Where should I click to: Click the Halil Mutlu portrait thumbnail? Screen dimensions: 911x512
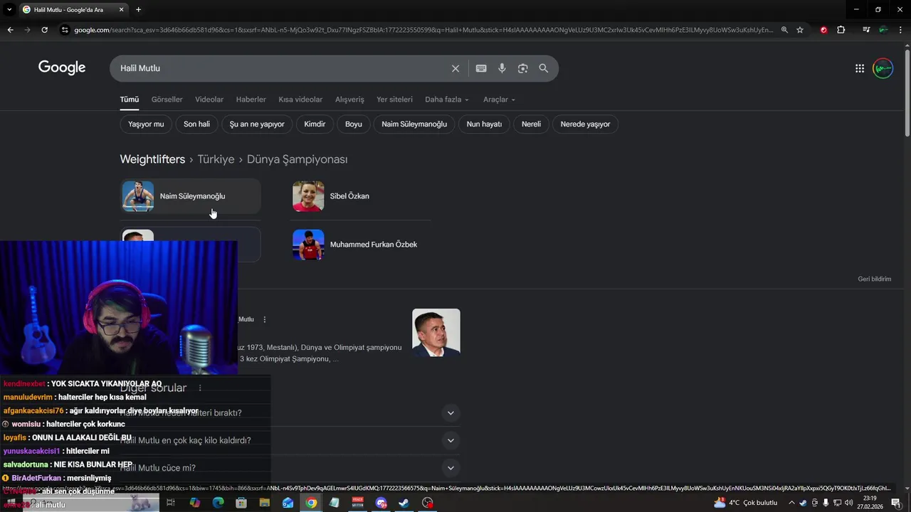click(x=436, y=333)
